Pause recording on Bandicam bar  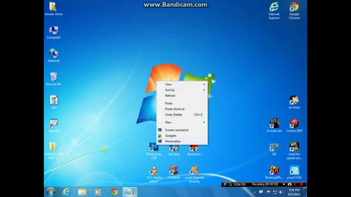tap(295, 184)
